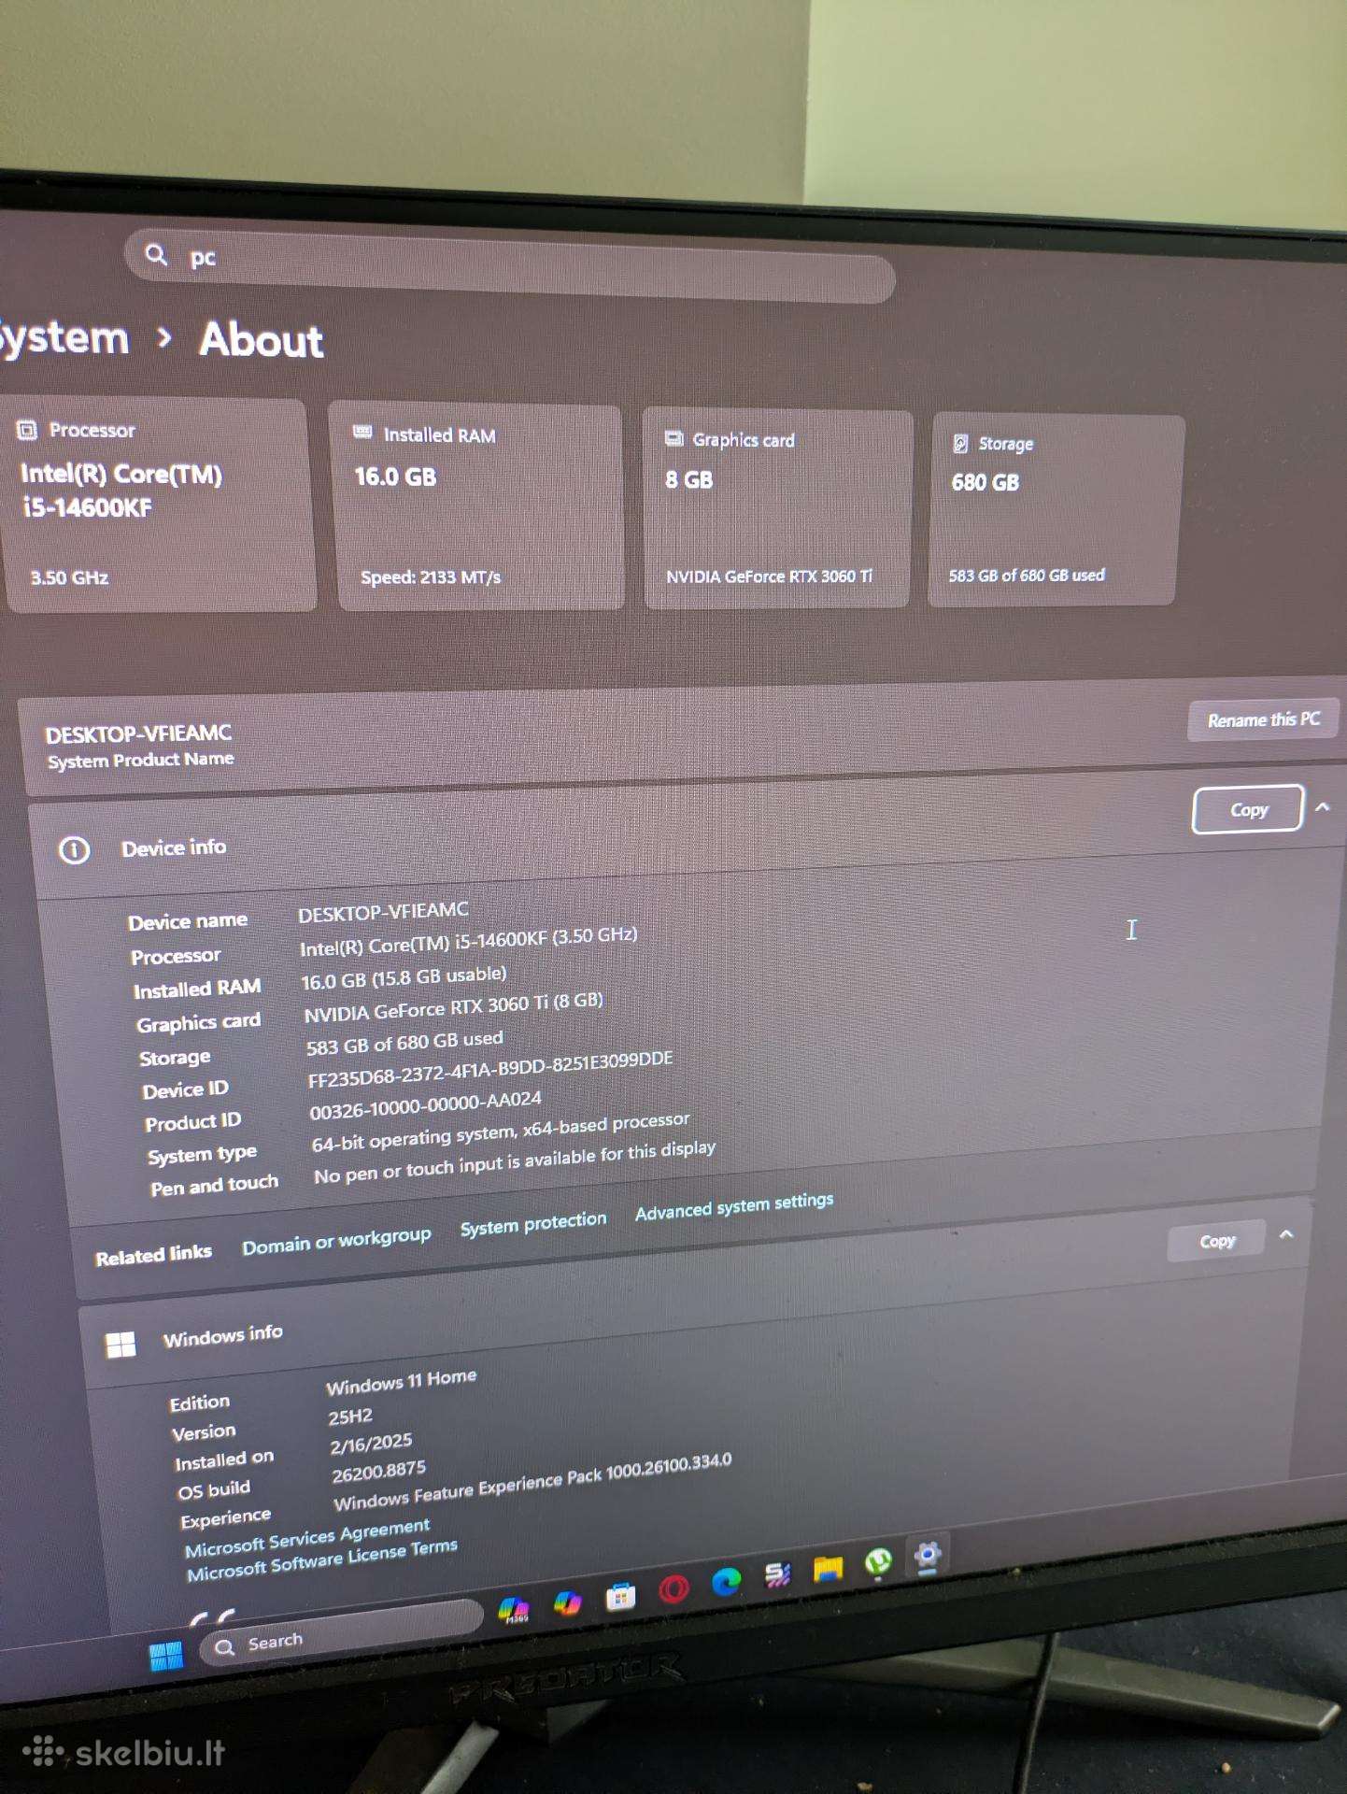Open the Windows Start menu

pyautogui.click(x=166, y=1657)
